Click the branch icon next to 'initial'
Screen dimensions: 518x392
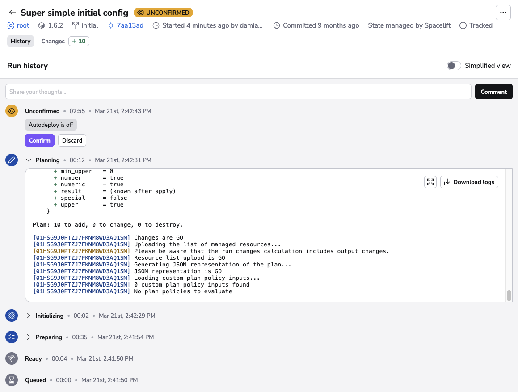coord(75,25)
